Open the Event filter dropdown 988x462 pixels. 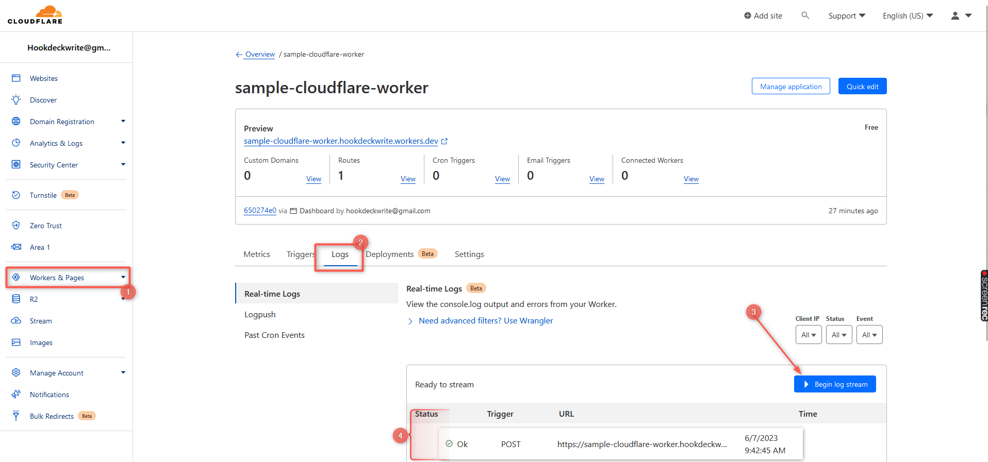point(869,335)
